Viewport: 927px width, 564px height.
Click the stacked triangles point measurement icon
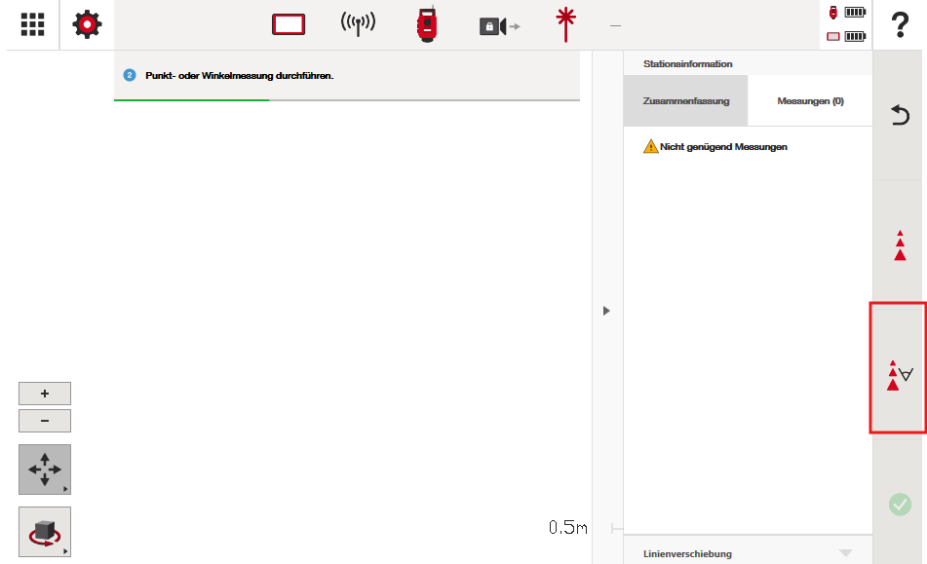(x=900, y=245)
